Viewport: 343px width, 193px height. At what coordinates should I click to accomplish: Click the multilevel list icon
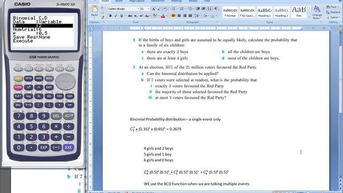coord(190,9)
